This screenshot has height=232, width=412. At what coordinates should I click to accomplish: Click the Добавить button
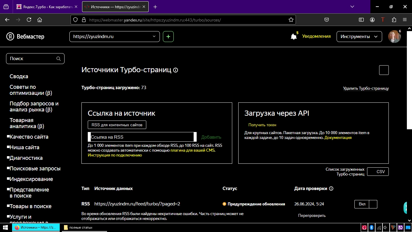point(211,137)
